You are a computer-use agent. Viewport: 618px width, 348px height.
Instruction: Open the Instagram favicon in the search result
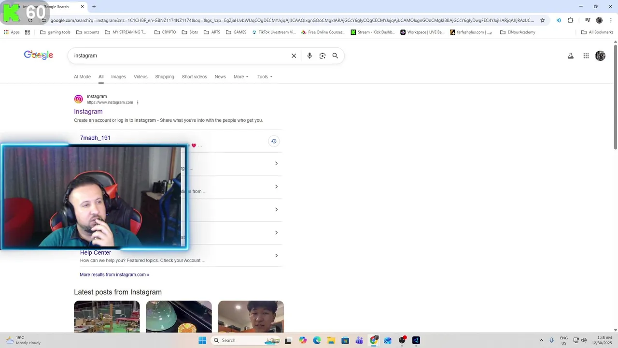click(x=78, y=99)
